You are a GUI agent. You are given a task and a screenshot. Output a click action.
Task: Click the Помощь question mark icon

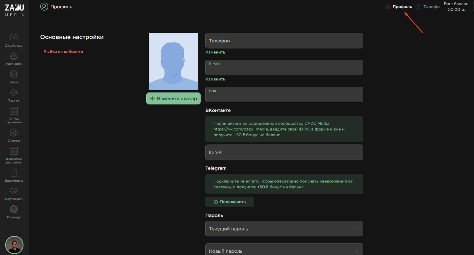tap(14, 209)
